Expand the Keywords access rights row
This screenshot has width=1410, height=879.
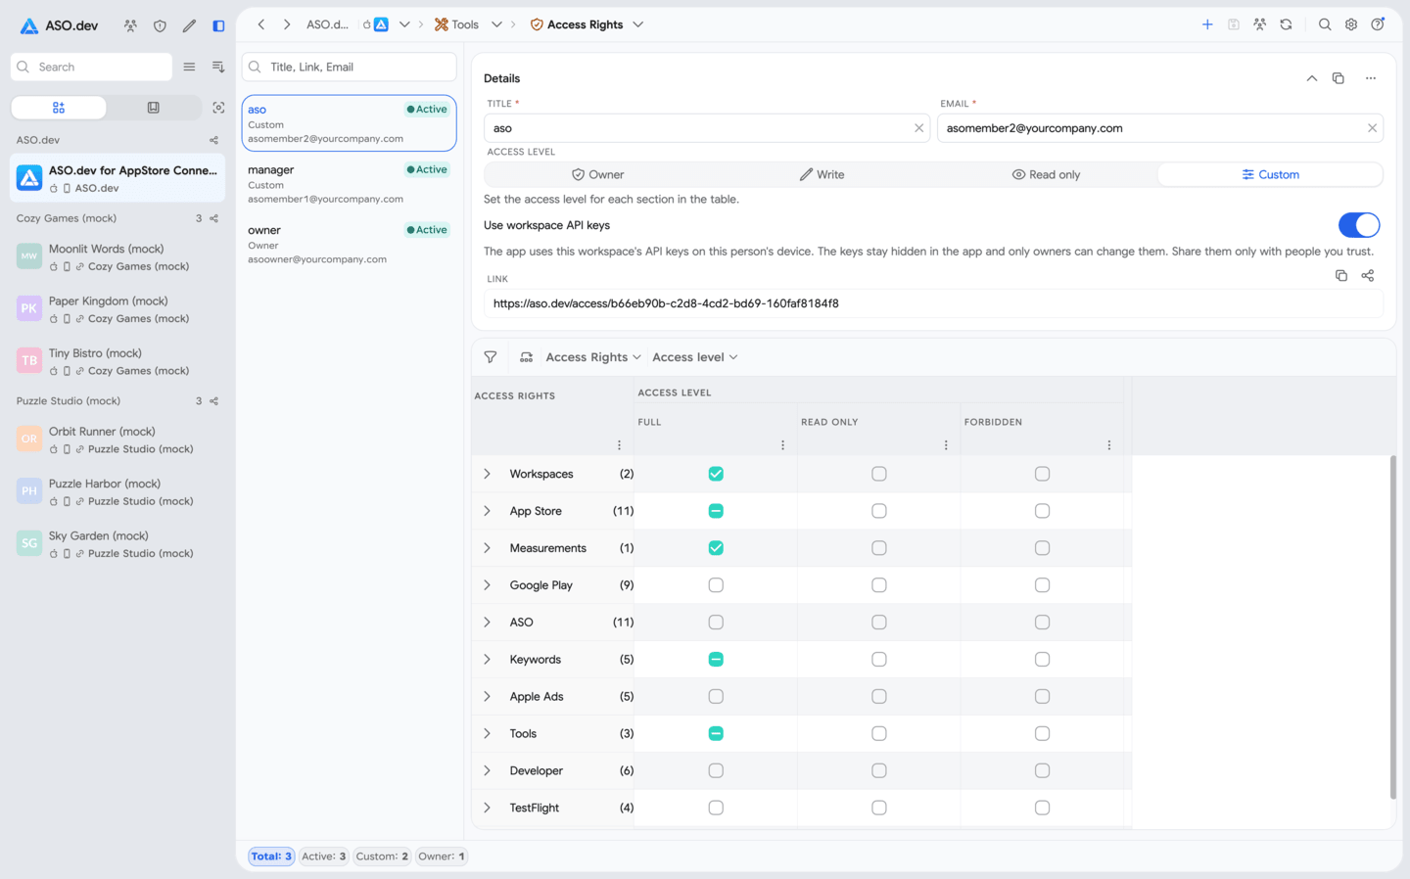tap(487, 660)
